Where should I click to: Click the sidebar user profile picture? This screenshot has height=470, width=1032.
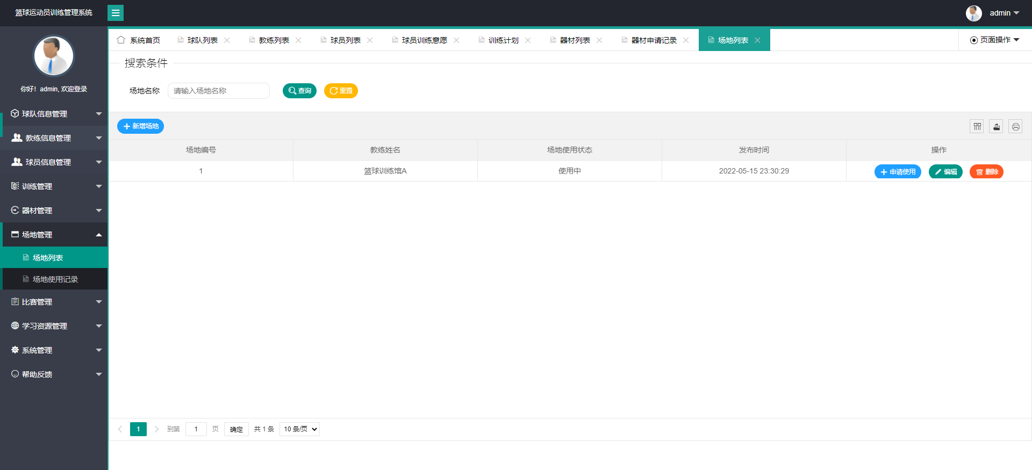[x=54, y=56]
